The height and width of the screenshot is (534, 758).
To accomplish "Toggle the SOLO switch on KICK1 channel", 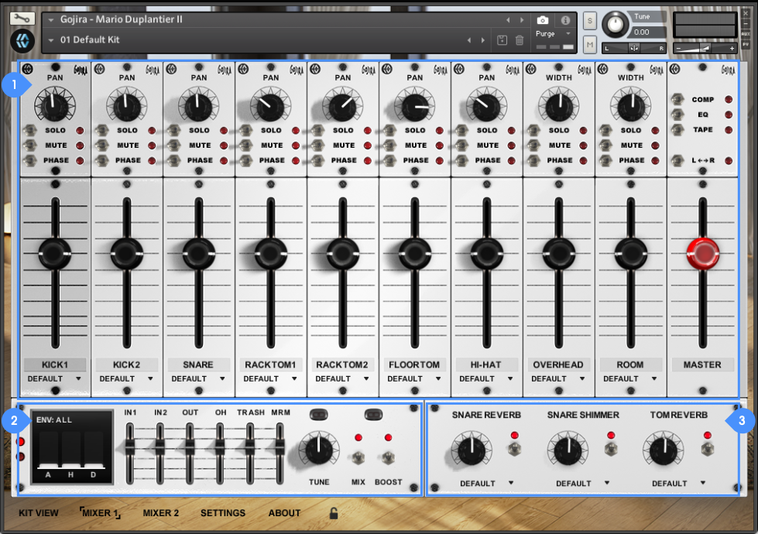I will (29, 131).
